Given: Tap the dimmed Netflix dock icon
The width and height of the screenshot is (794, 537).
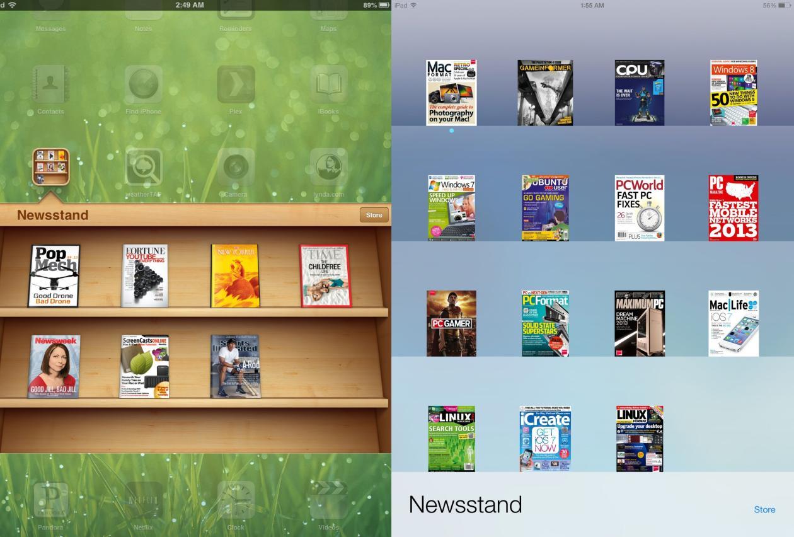Looking at the screenshot, I should point(144,500).
